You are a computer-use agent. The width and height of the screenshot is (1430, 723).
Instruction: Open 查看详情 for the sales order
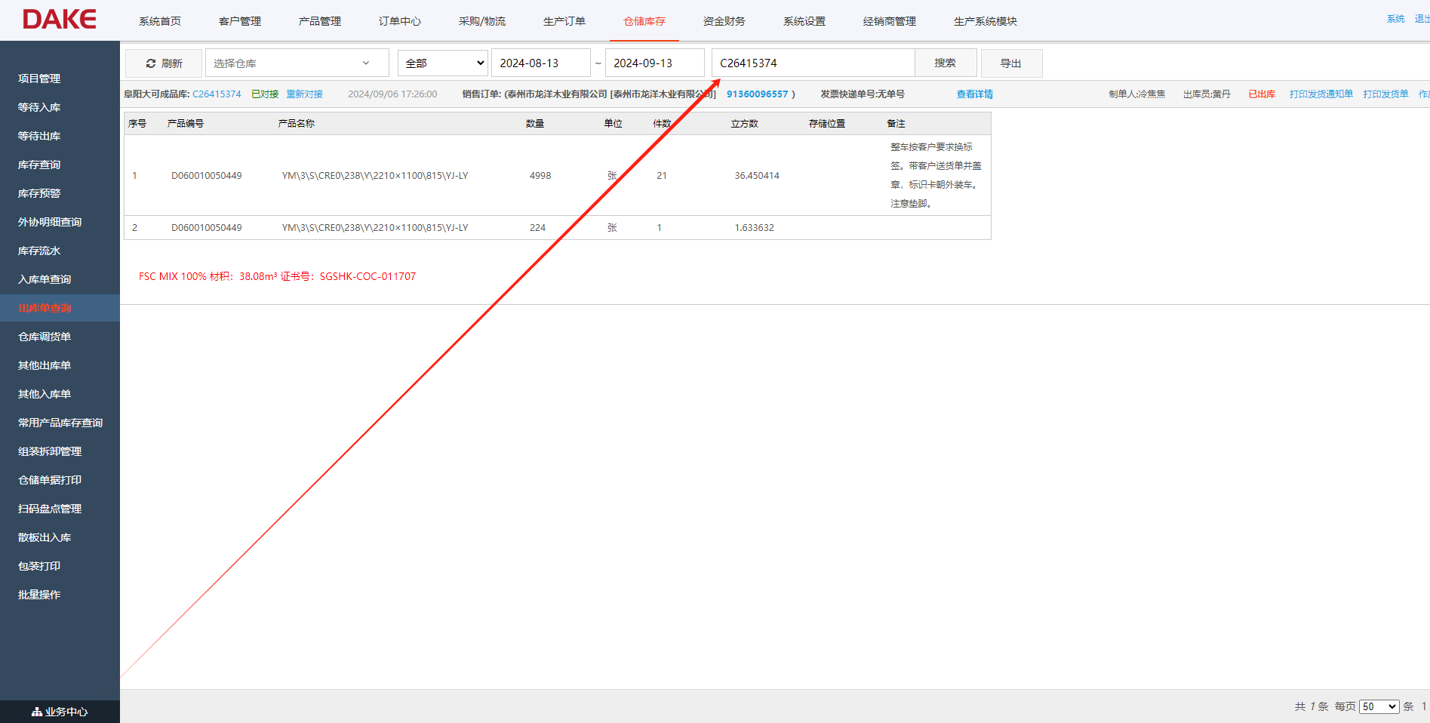point(974,94)
